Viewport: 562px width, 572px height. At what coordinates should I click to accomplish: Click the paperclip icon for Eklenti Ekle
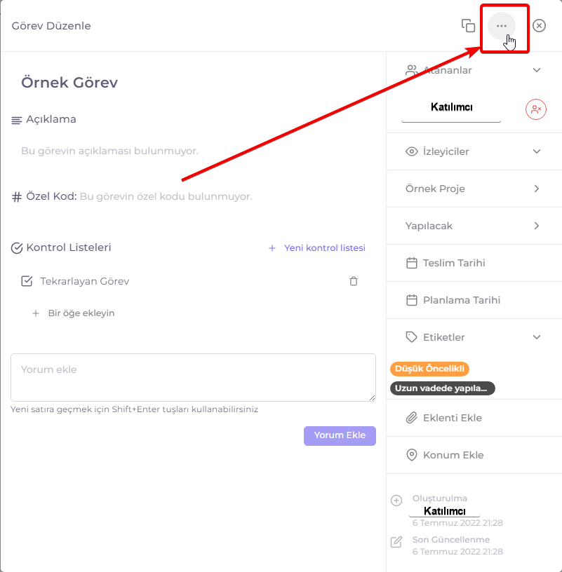pos(412,418)
